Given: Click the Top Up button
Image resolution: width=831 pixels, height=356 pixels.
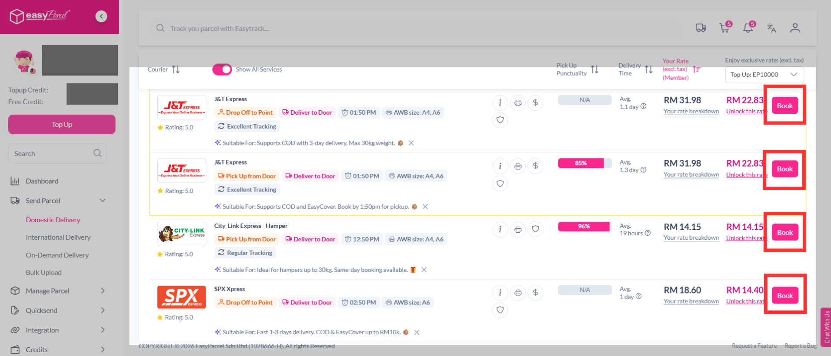Looking at the screenshot, I should click(x=62, y=125).
